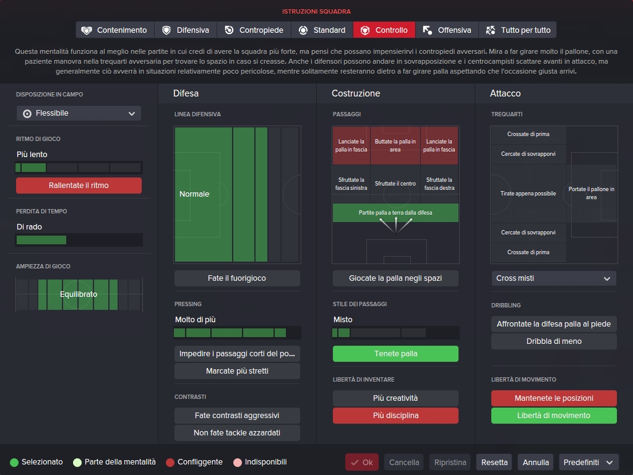
Task: Open the Flessibile disposizione dropdown
Action: 79,113
